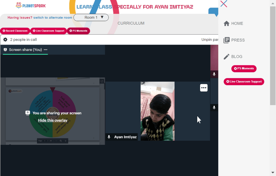Click the PlanetSpark logo

click(x=31, y=6)
